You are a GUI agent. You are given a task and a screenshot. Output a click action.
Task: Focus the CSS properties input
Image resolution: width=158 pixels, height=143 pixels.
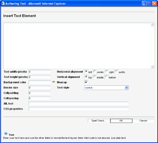[79, 109]
